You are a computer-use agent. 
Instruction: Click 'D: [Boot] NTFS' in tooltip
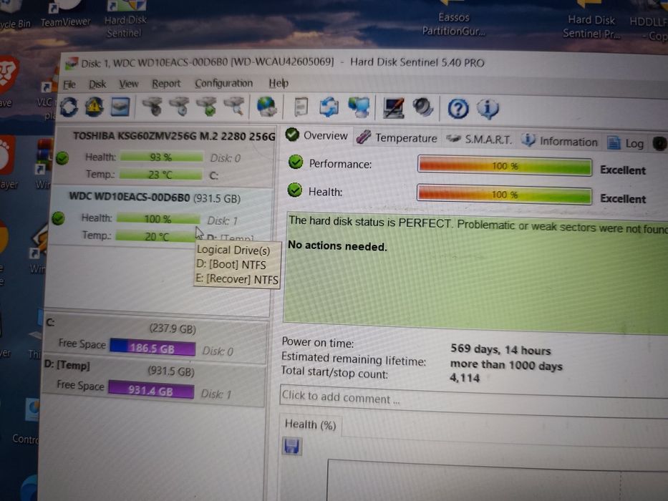[231, 265]
